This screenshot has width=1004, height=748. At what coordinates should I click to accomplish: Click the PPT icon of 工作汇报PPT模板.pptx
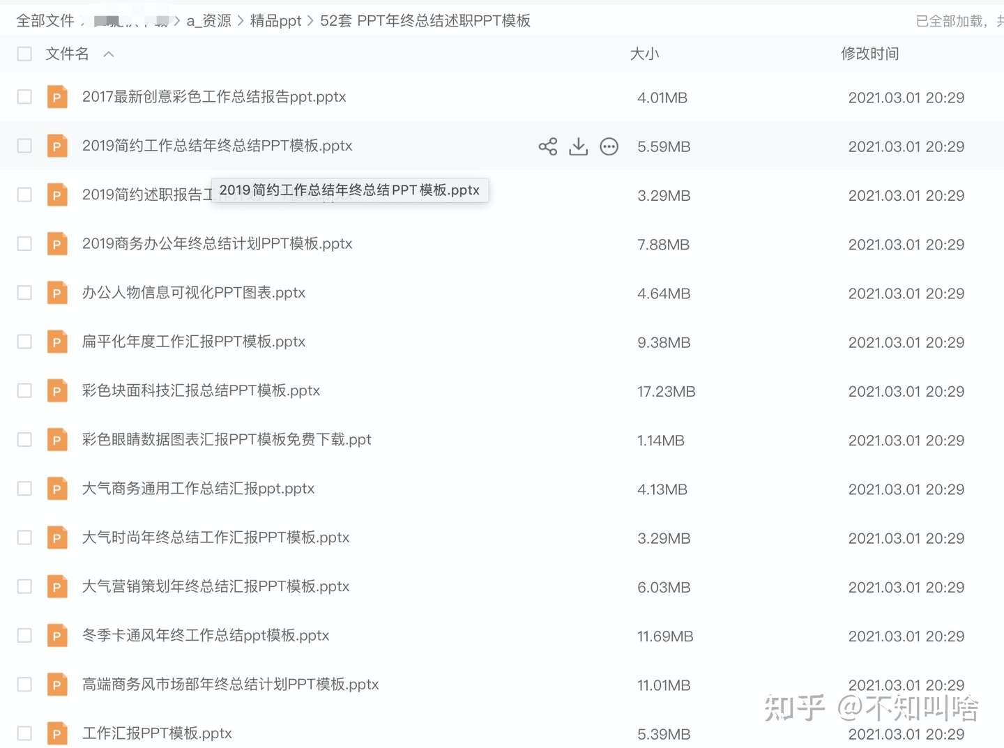(x=57, y=733)
